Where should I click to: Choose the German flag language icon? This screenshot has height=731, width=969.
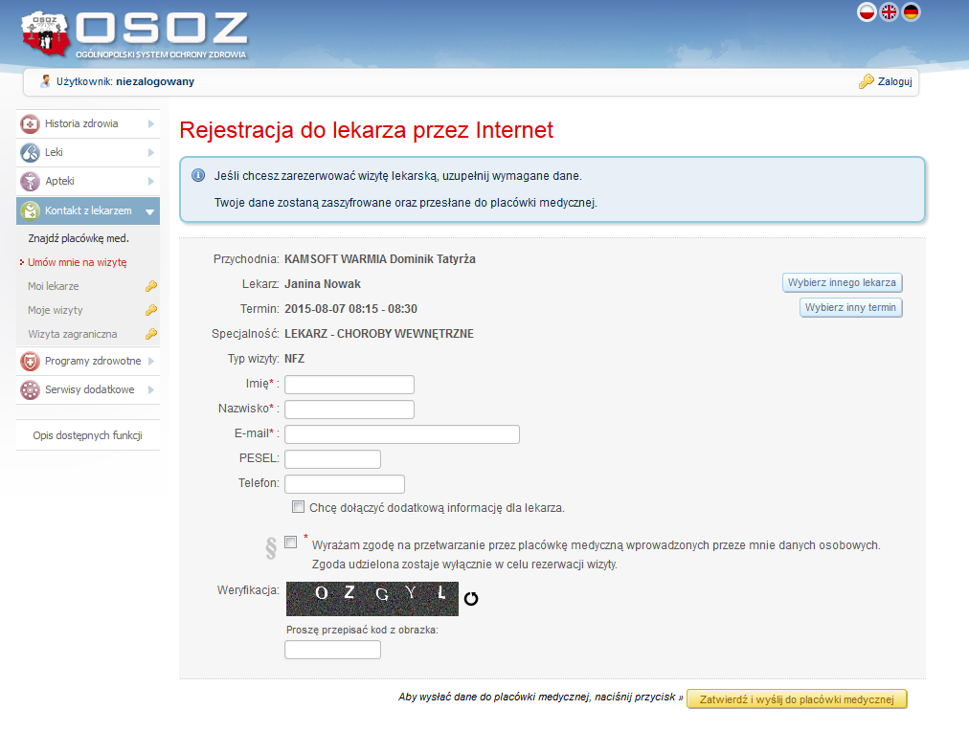(x=911, y=12)
